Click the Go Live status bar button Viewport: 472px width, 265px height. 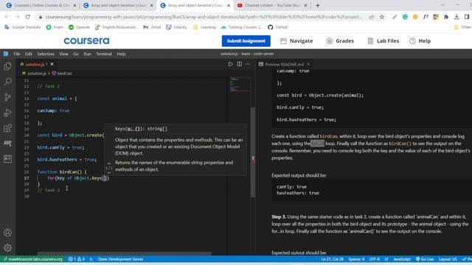tap(425, 259)
